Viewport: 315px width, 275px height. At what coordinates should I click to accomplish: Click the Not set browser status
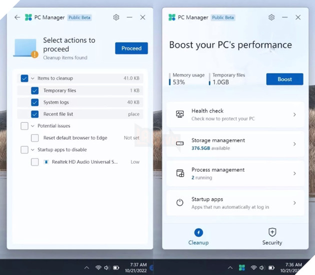(x=131, y=138)
